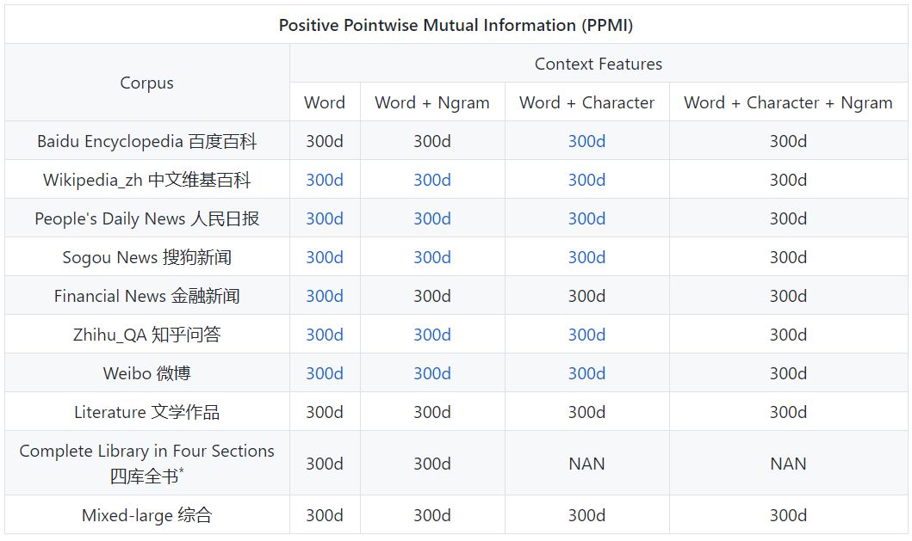
Task: Click Financial News Word + Ngram 300d cell
Action: 432,297
